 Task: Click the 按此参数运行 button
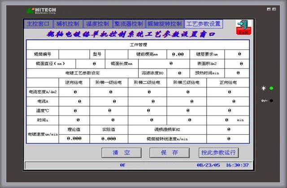(218, 153)
